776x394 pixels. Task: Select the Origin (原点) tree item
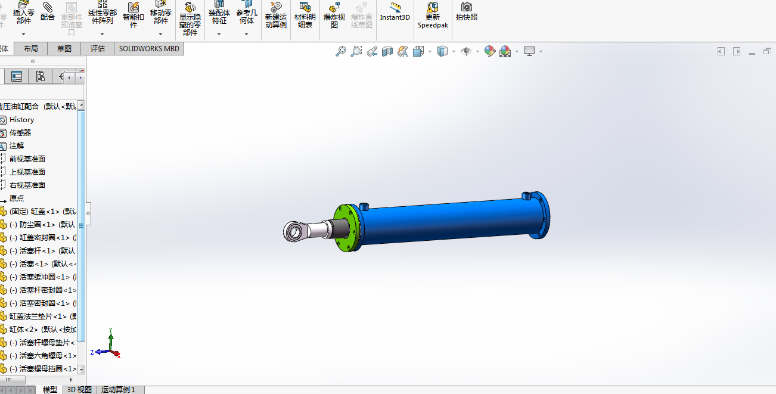[x=13, y=198]
